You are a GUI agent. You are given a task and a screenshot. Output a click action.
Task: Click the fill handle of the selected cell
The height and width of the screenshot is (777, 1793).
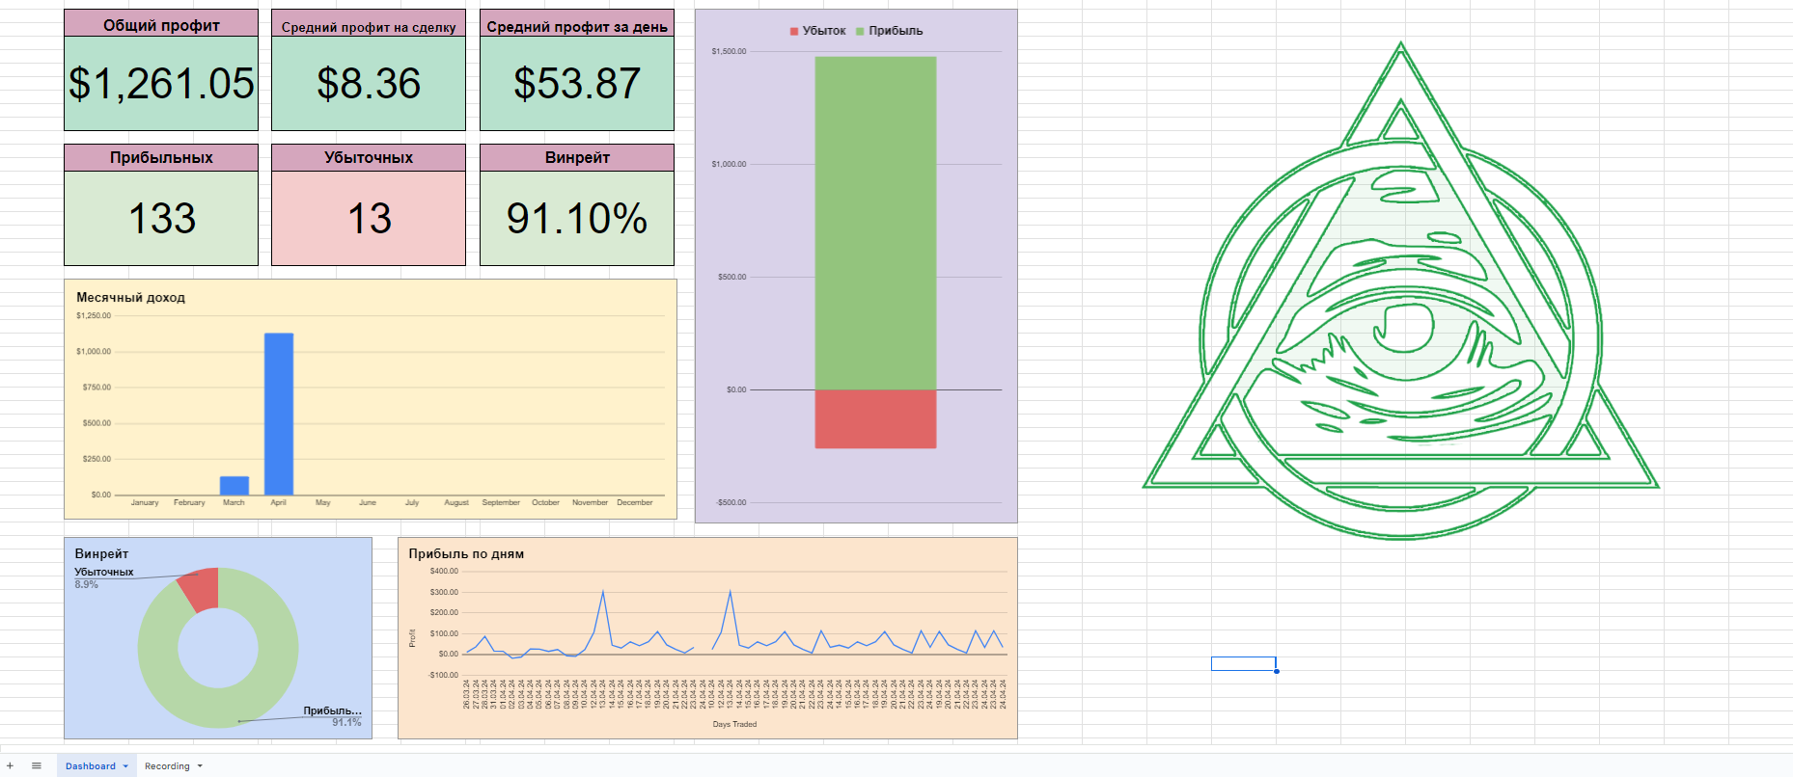[x=1276, y=671]
